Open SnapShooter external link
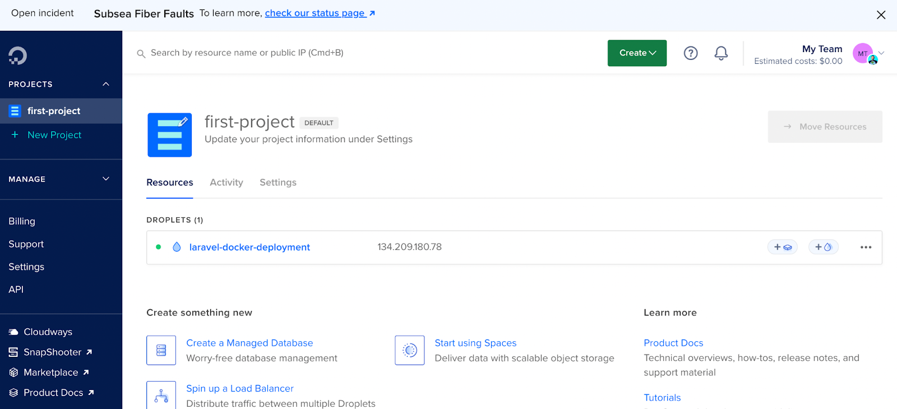The image size is (897, 409). pos(58,352)
